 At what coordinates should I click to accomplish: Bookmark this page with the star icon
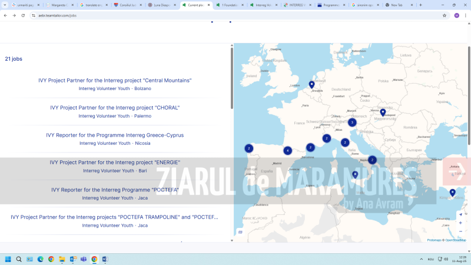445,15
